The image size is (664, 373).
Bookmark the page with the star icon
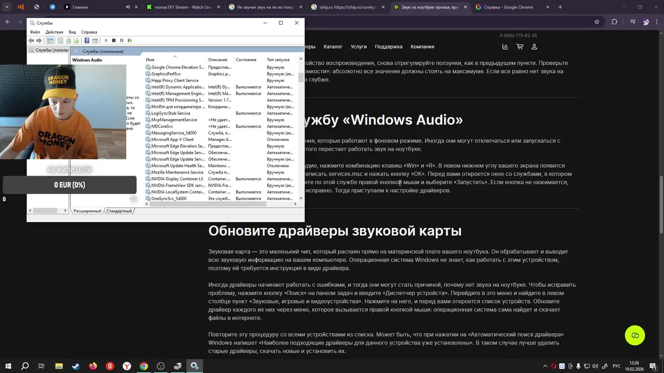point(597,22)
